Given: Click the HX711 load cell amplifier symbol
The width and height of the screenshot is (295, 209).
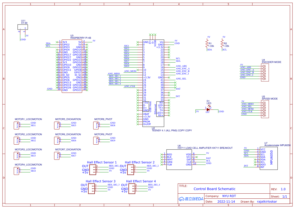Looking at the screenshot, I should [x=179, y=159].
